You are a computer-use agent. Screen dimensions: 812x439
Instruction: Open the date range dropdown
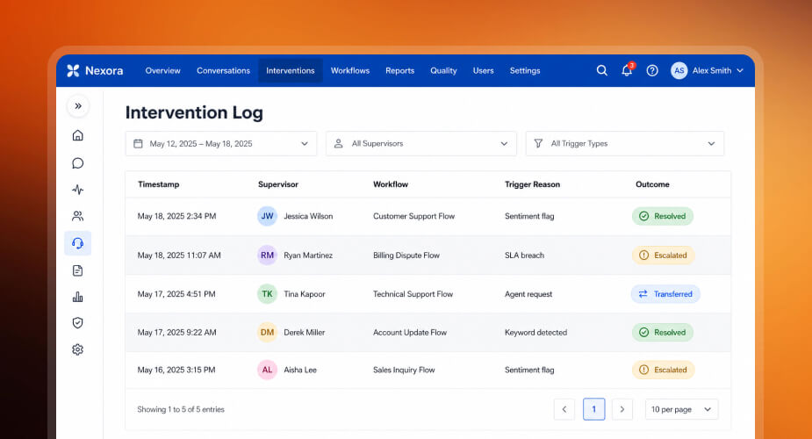click(221, 143)
